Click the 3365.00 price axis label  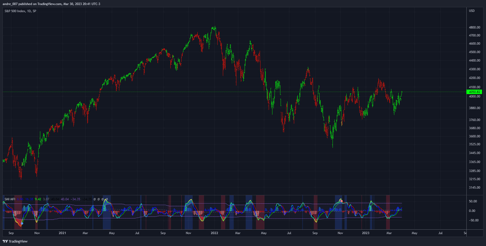(474, 162)
